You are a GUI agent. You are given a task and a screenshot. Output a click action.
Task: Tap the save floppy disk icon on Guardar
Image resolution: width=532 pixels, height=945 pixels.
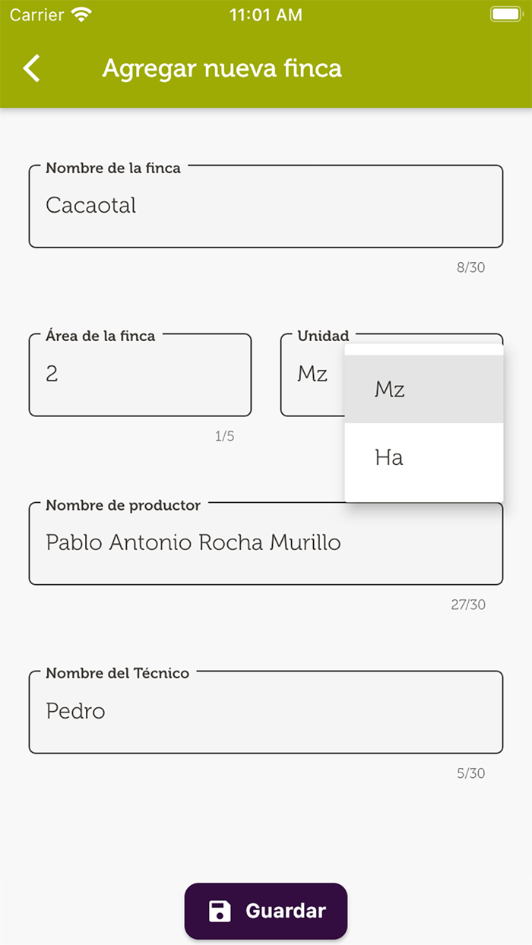point(221,910)
